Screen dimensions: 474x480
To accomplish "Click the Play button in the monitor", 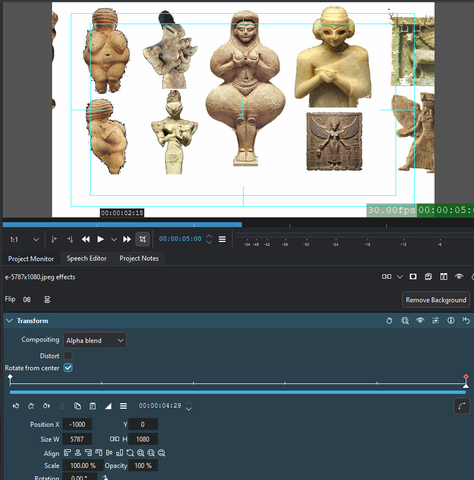I will pos(100,239).
